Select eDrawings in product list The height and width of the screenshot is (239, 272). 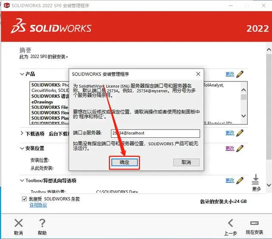[42, 102]
